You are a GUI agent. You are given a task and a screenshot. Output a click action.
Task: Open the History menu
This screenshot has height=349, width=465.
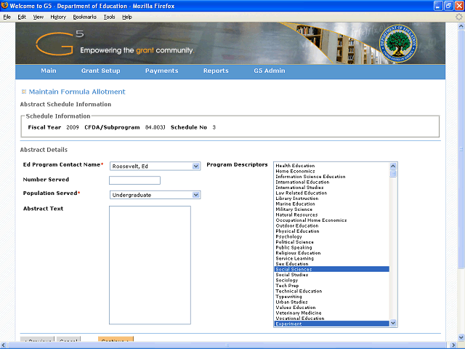click(58, 16)
